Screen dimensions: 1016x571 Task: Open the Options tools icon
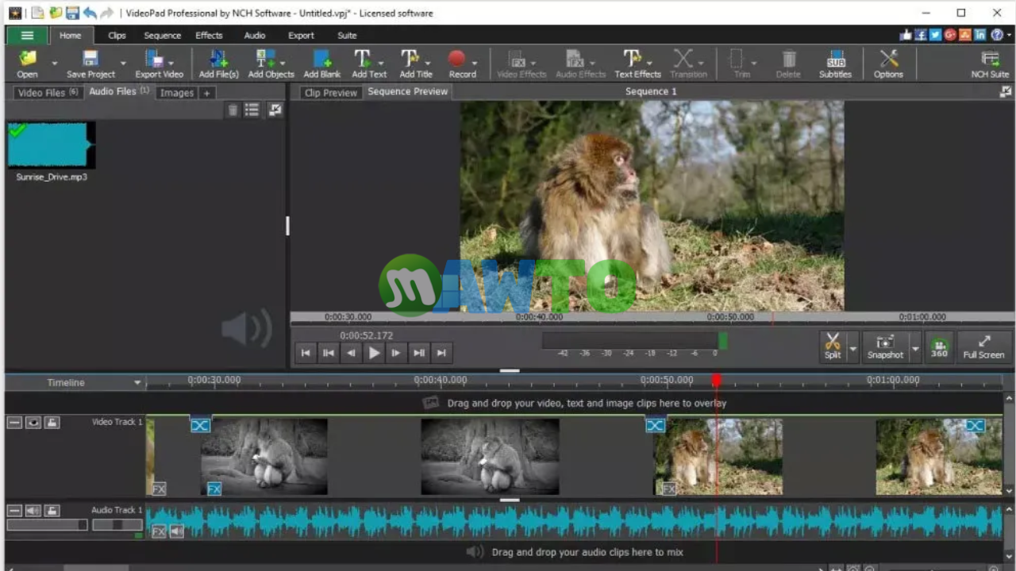pos(889,59)
